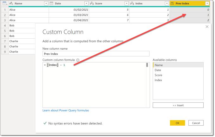Click the Charlie cell in row 8
The height and width of the screenshot is (137, 215).
click(x=22, y=47)
